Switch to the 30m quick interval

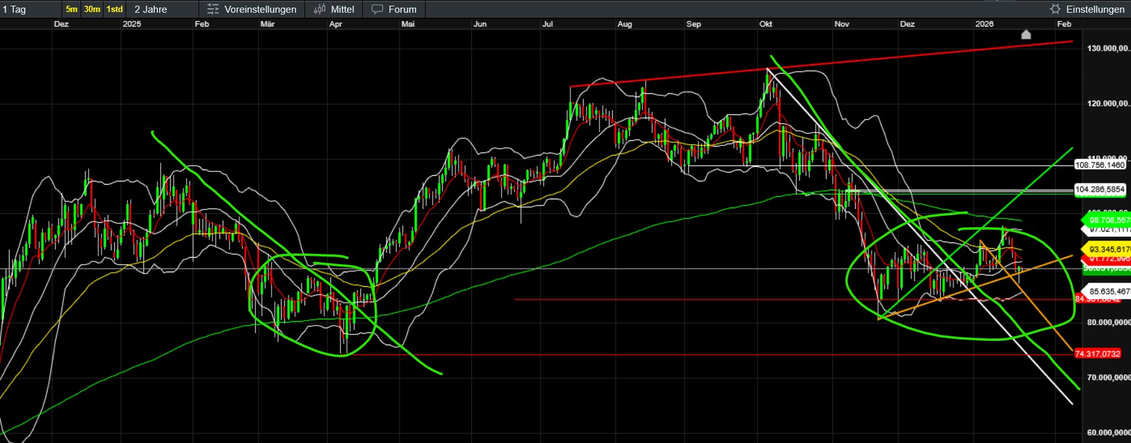(92, 9)
